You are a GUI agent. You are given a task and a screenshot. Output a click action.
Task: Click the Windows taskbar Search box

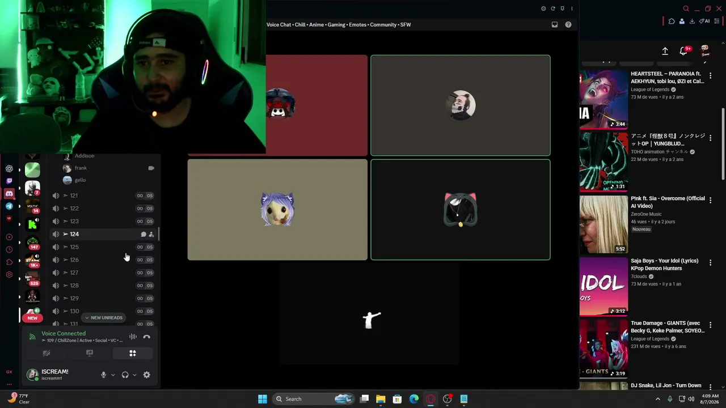click(314, 399)
